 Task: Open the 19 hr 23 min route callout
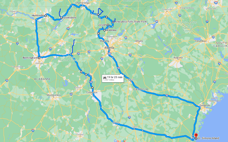113,78
